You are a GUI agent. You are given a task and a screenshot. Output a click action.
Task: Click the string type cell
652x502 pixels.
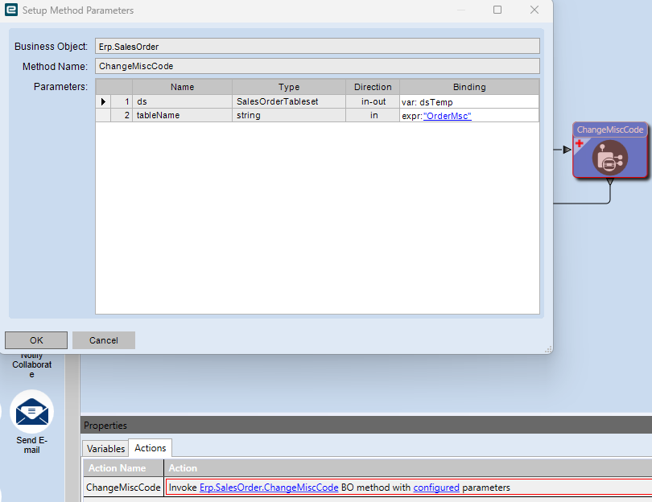pyautogui.click(x=289, y=115)
